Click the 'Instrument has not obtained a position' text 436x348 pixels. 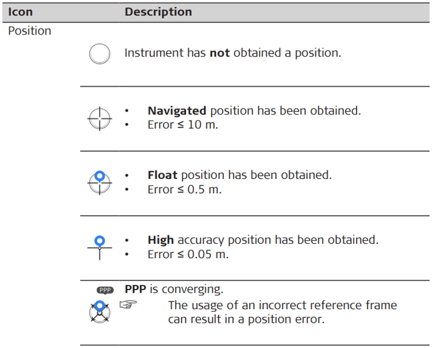coord(232,53)
